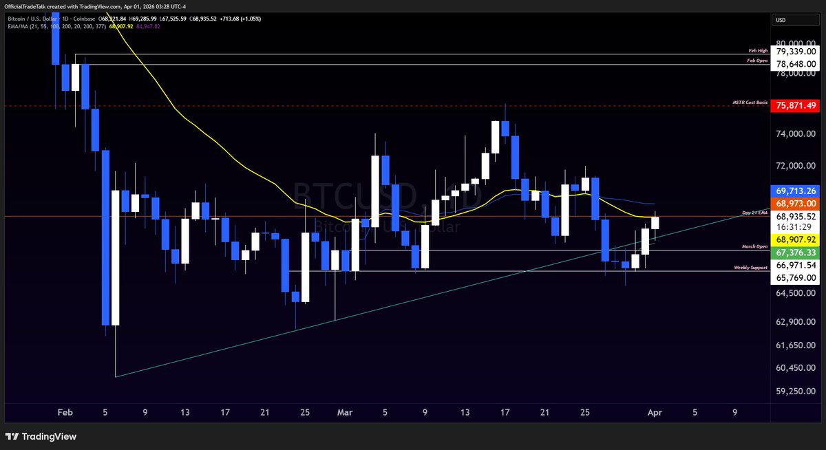
Task: Click the March Open line label
Action: (755, 246)
